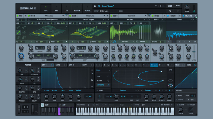Switch to the FX tab
The image size is (213, 119).
(x=67, y=9)
